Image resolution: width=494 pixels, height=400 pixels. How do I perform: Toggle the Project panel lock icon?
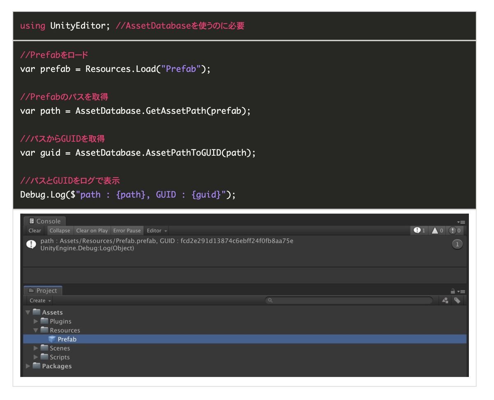(453, 291)
